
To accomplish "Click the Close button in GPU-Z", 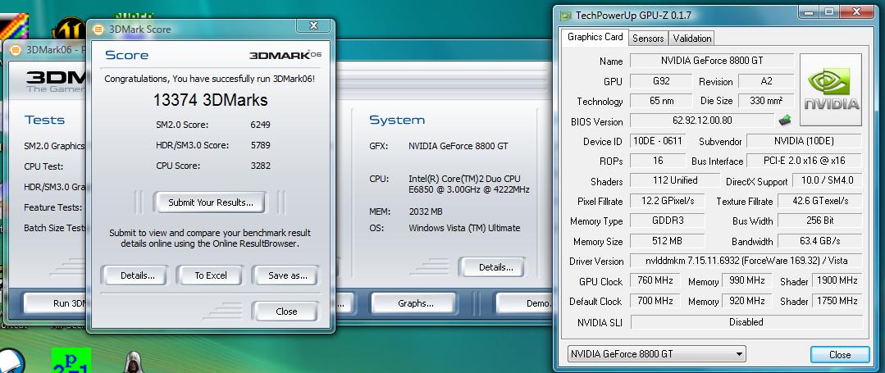I will tap(840, 354).
